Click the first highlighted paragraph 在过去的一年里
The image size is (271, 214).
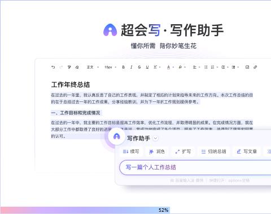tap(152, 99)
